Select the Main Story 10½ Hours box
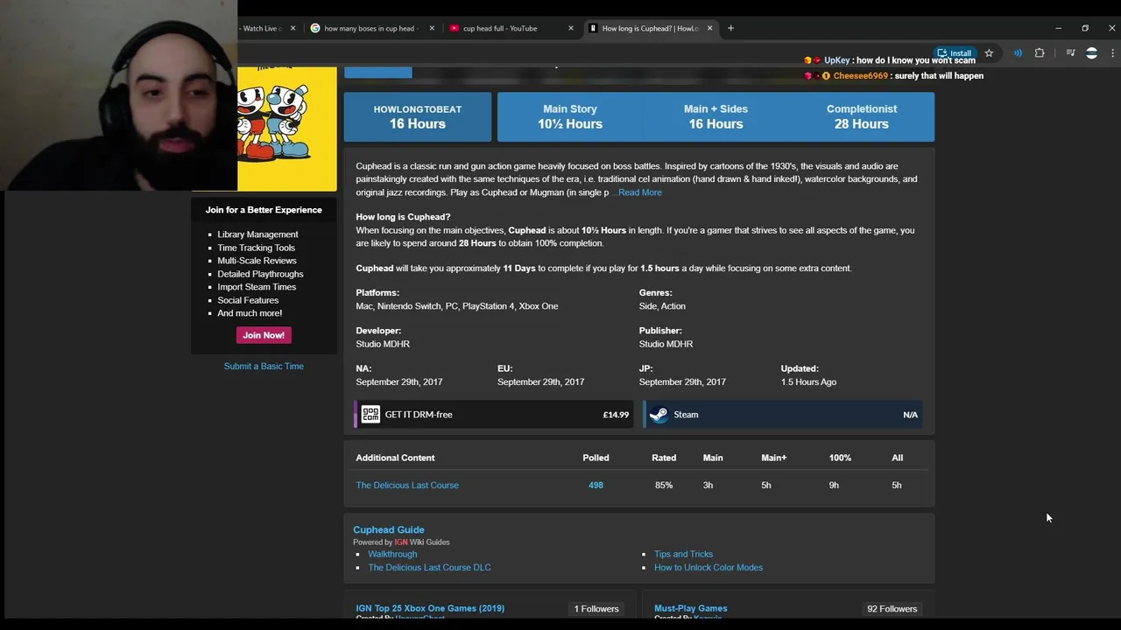Viewport: 1121px width, 630px height. 570,116
